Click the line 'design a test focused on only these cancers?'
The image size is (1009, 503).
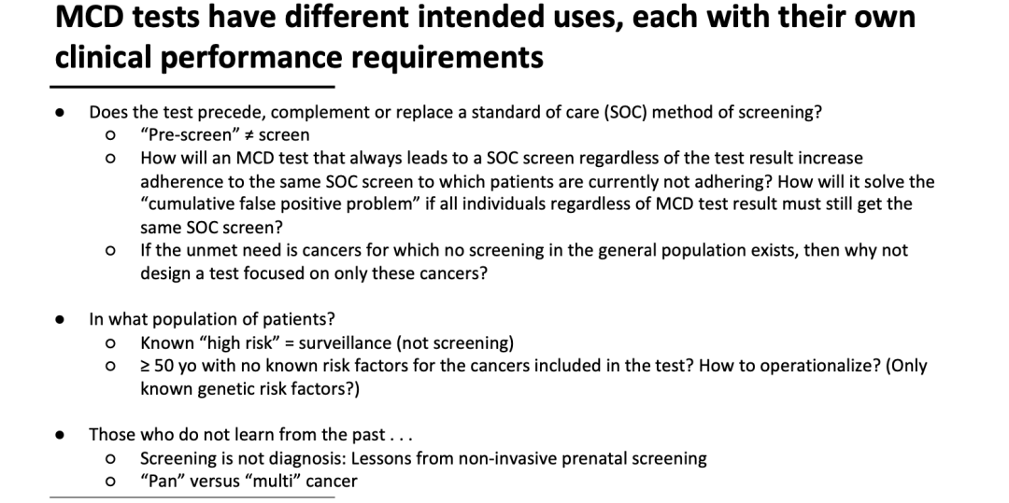314,273
